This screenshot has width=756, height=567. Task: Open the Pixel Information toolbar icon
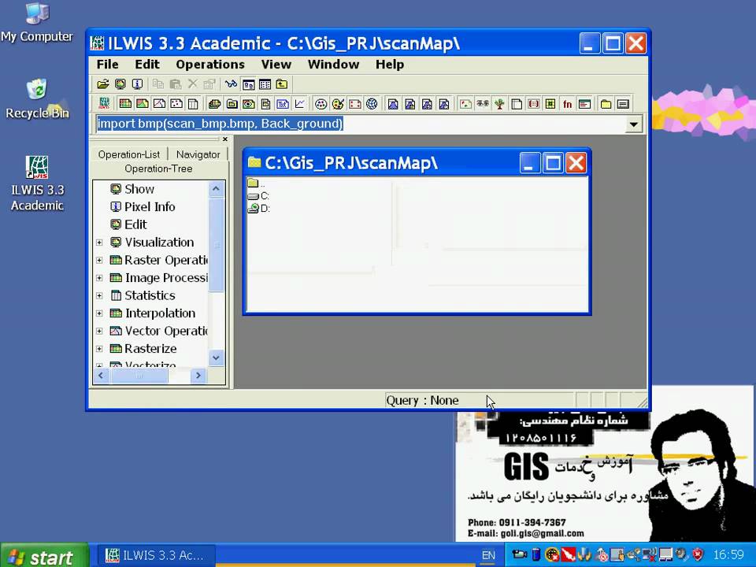click(137, 84)
